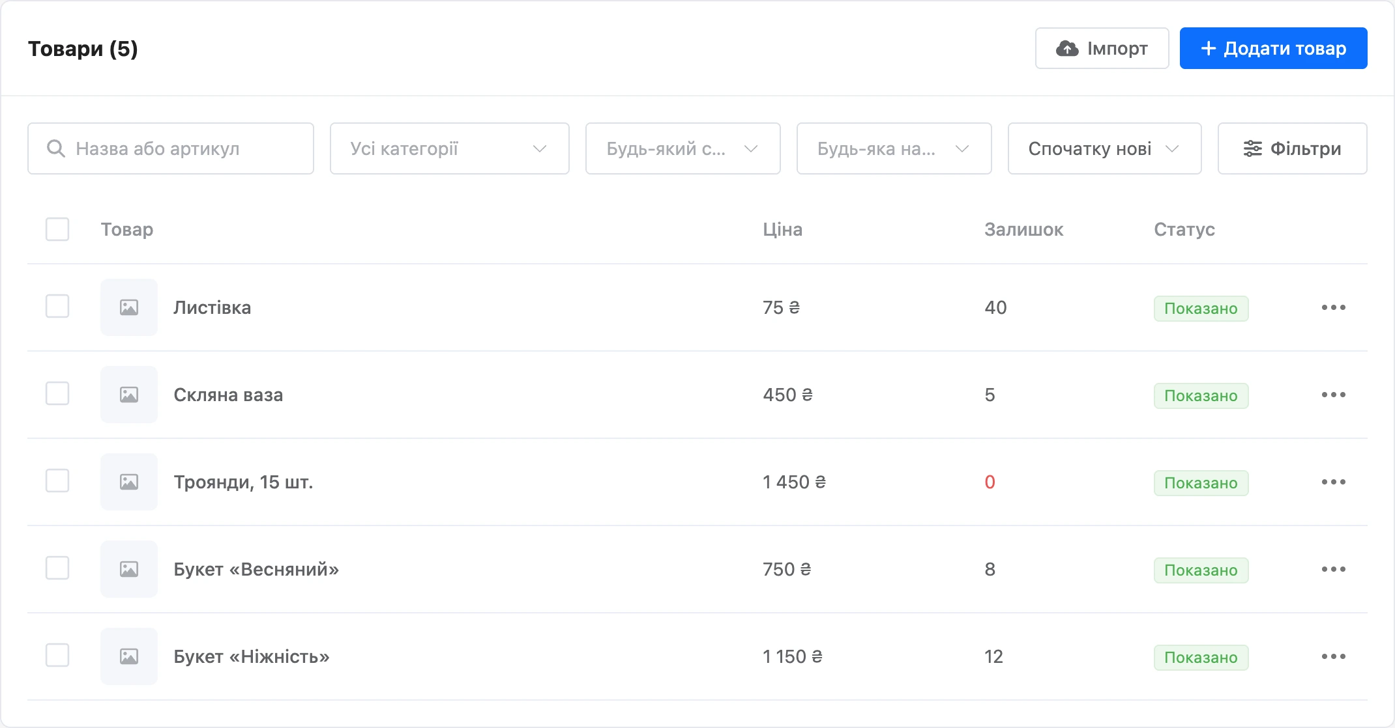Tick the checkbox for Букет «Ніжність»
The height and width of the screenshot is (728, 1395).
pos(57,655)
